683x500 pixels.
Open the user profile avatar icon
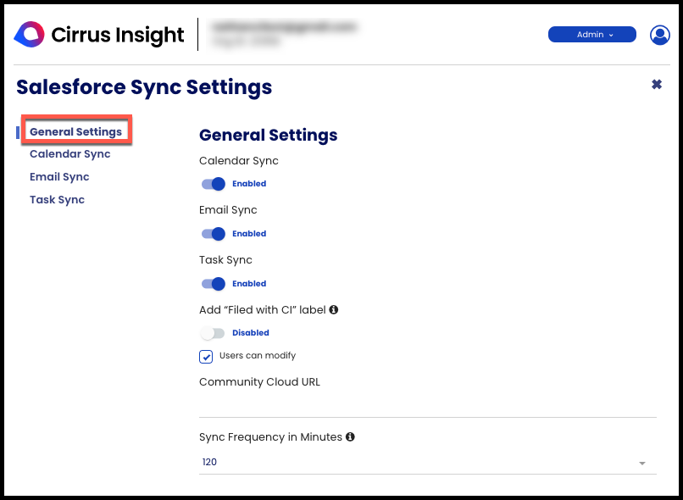pyautogui.click(x=660, y=35)
